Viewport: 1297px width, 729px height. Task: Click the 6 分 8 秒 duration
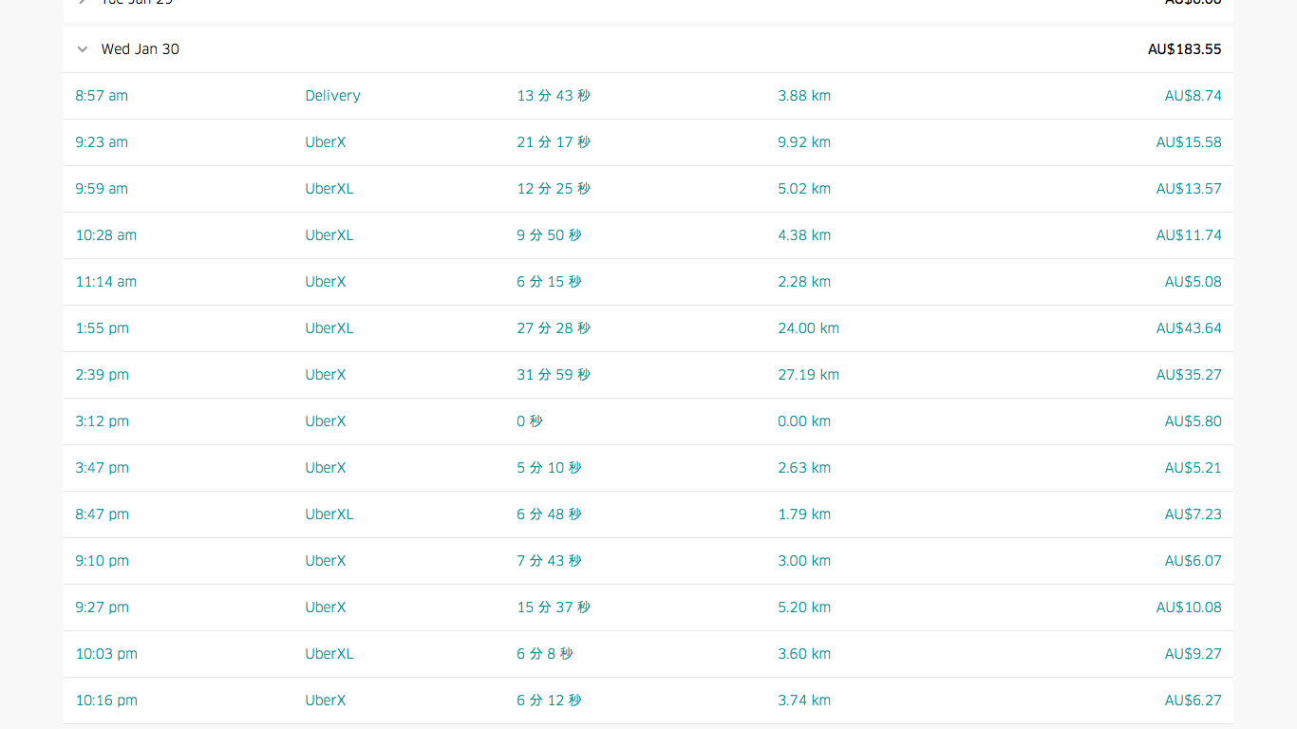click(545, 654)
